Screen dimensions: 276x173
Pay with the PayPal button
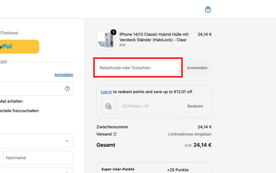coord(18,46)
